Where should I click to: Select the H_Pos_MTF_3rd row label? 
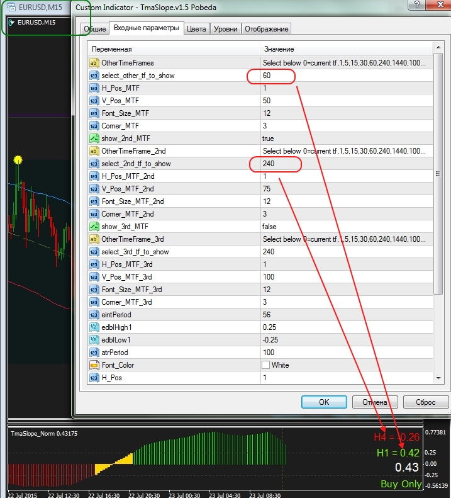tap(127, 264)
